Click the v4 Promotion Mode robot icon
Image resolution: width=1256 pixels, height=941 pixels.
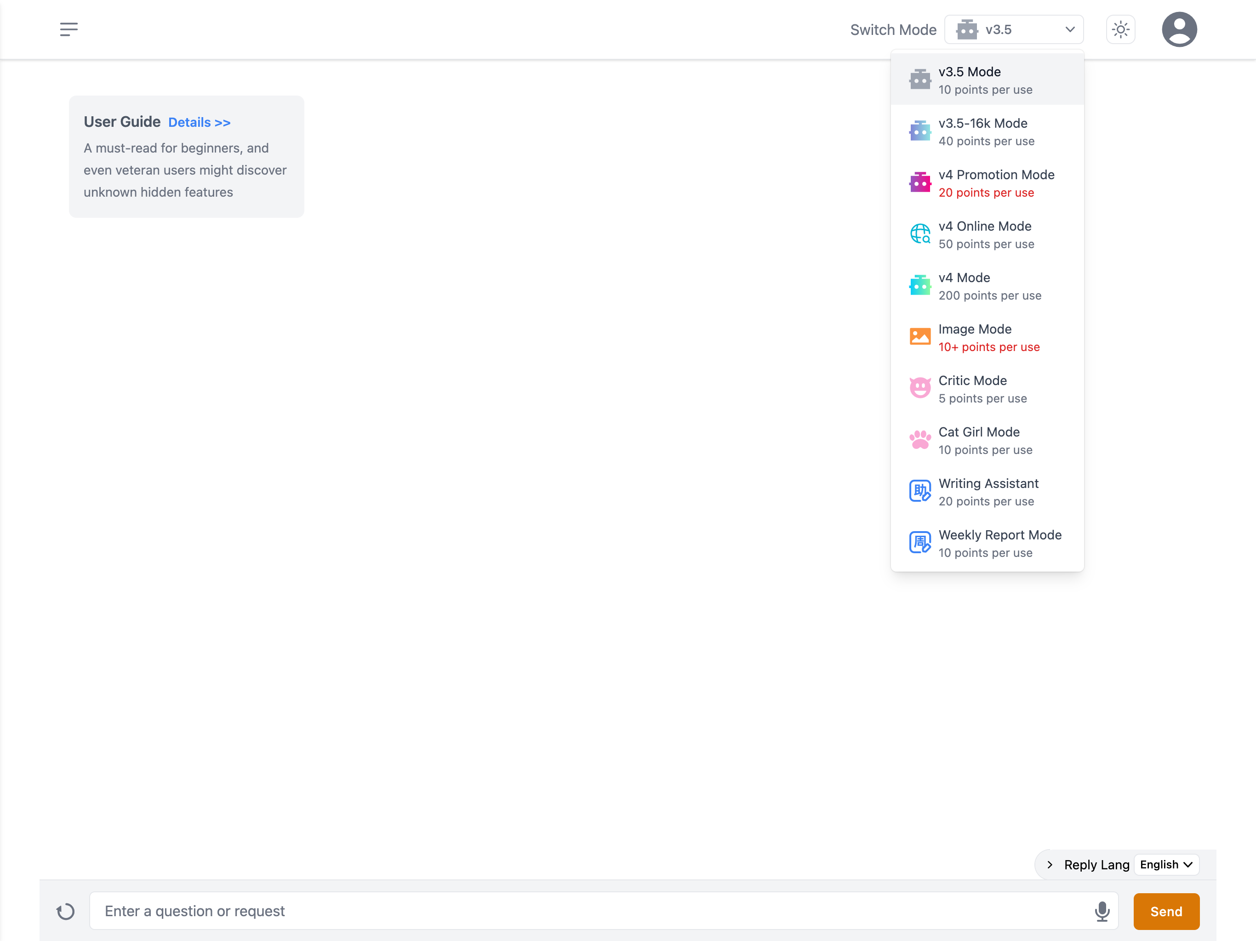[920, 183]
